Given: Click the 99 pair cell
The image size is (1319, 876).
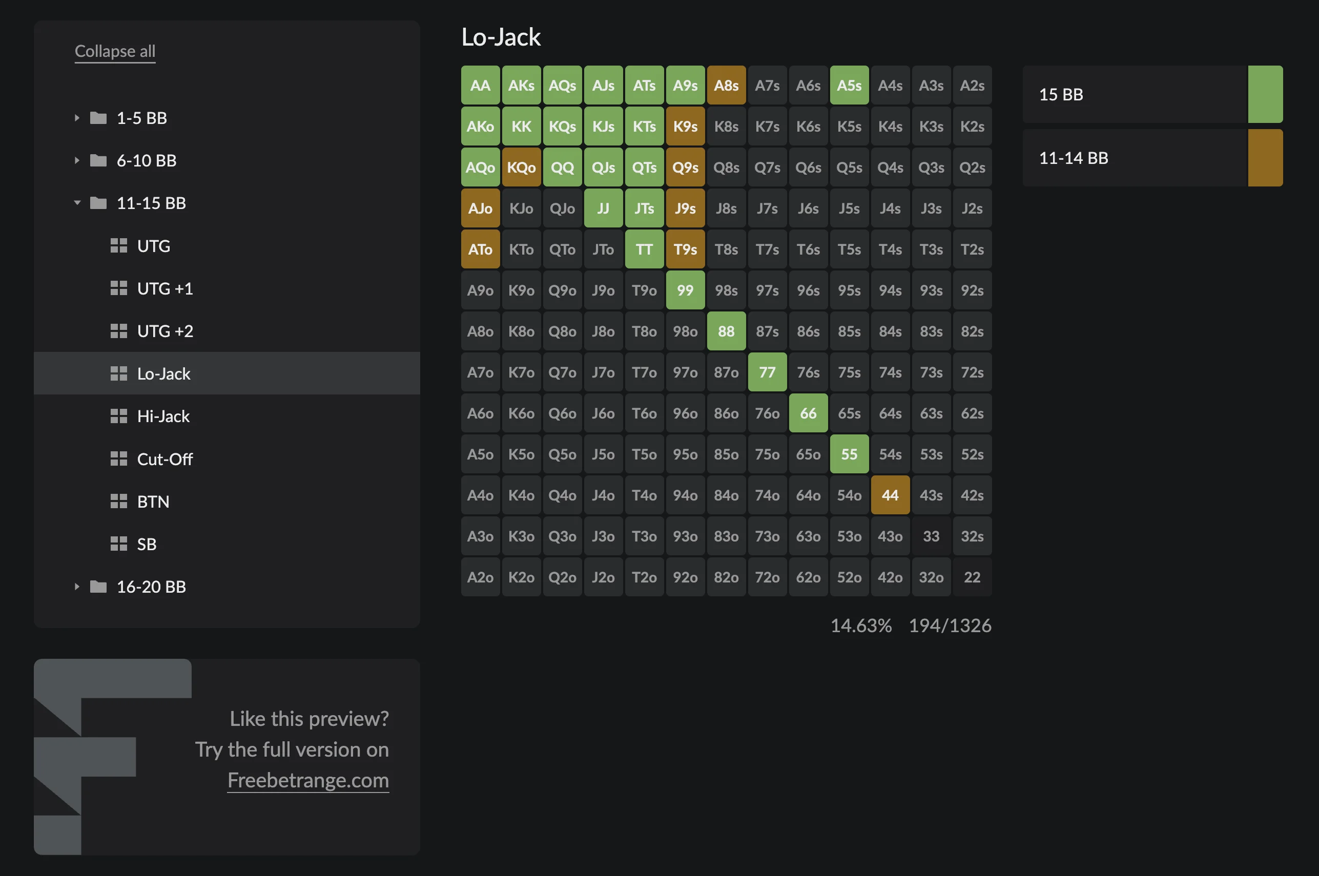Looking at the screenshot, I should (x=686, y=290).
